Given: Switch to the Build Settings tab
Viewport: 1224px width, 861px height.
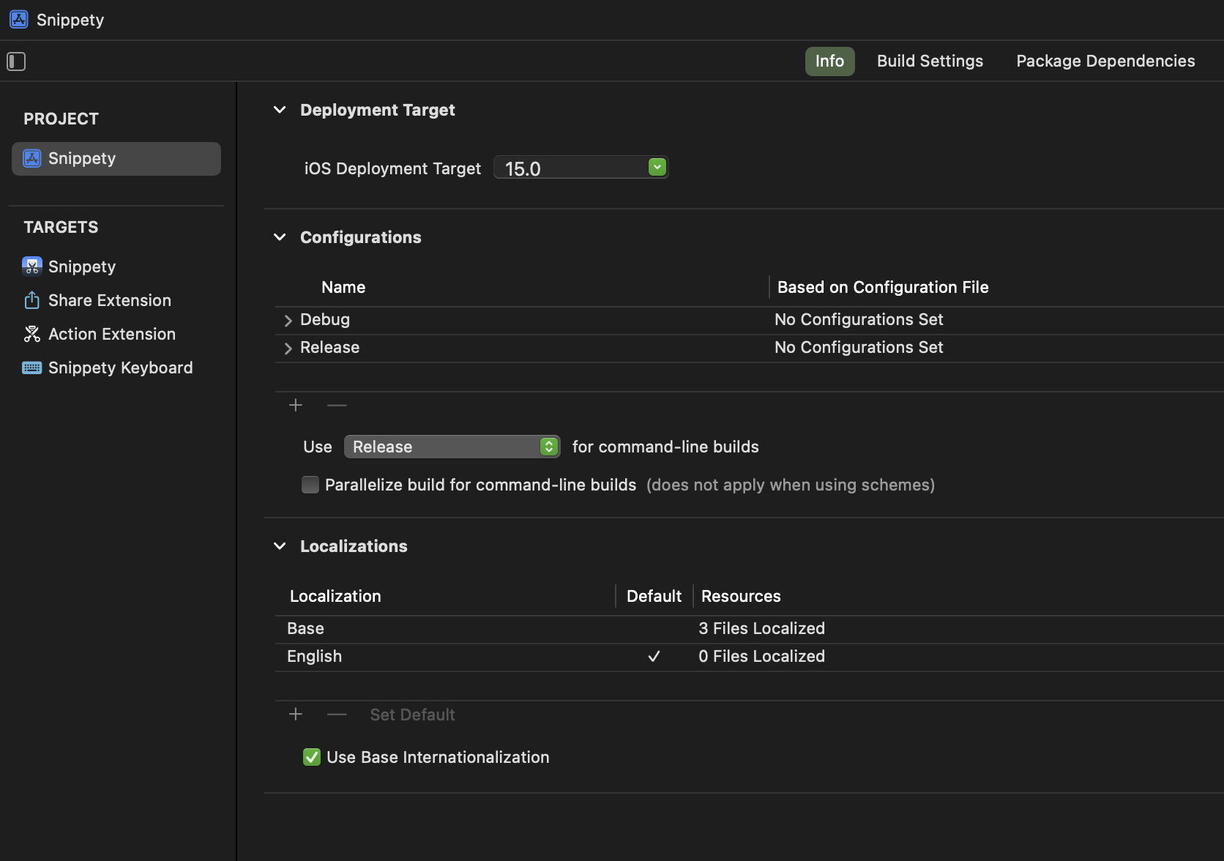Looking at the screenshot, I should pyautogui.click(x=930, y=61).
